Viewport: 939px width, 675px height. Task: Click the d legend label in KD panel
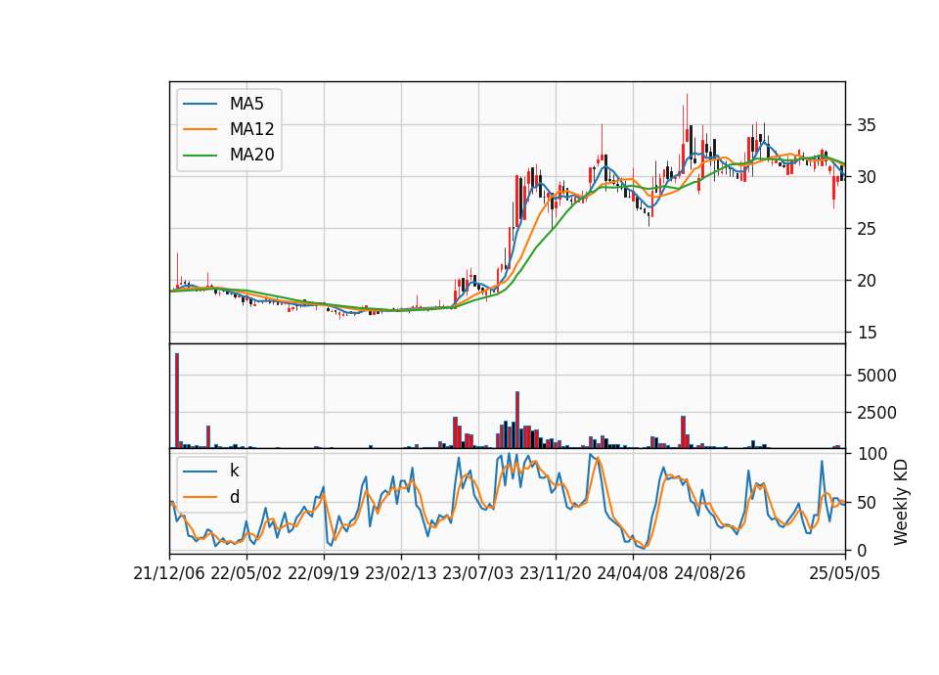pos(235,497)
